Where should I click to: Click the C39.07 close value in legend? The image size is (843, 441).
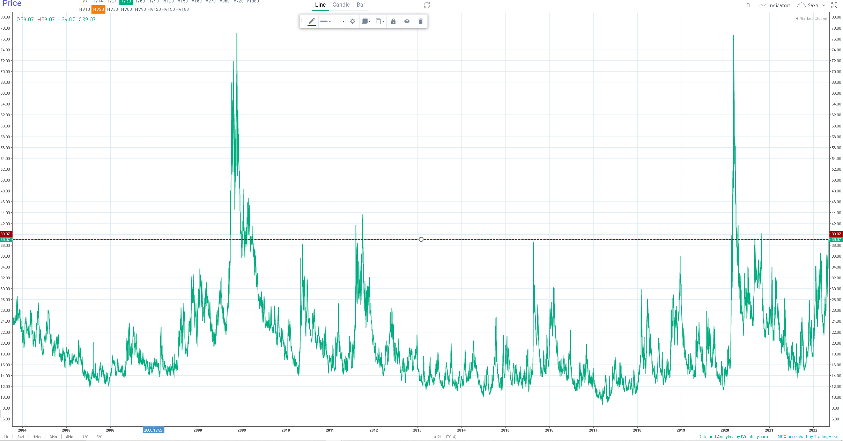pos(87,20)
